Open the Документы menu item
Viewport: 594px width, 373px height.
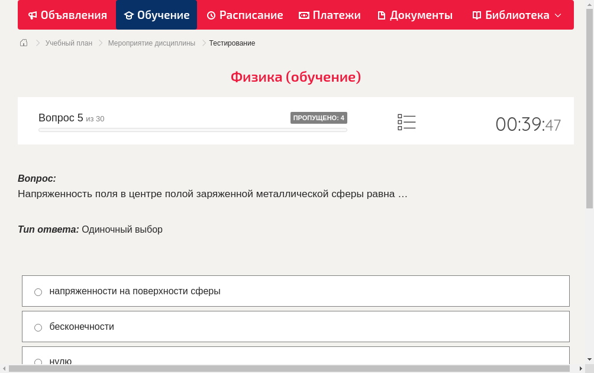415,15
